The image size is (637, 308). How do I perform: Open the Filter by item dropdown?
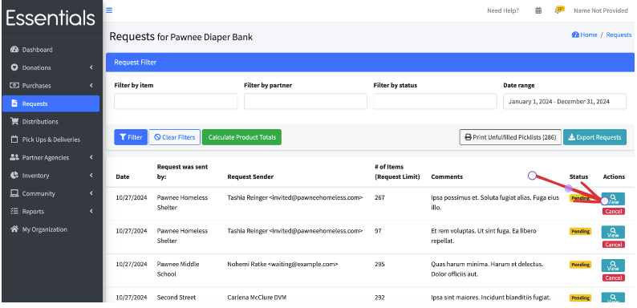(x=176, y=101)
